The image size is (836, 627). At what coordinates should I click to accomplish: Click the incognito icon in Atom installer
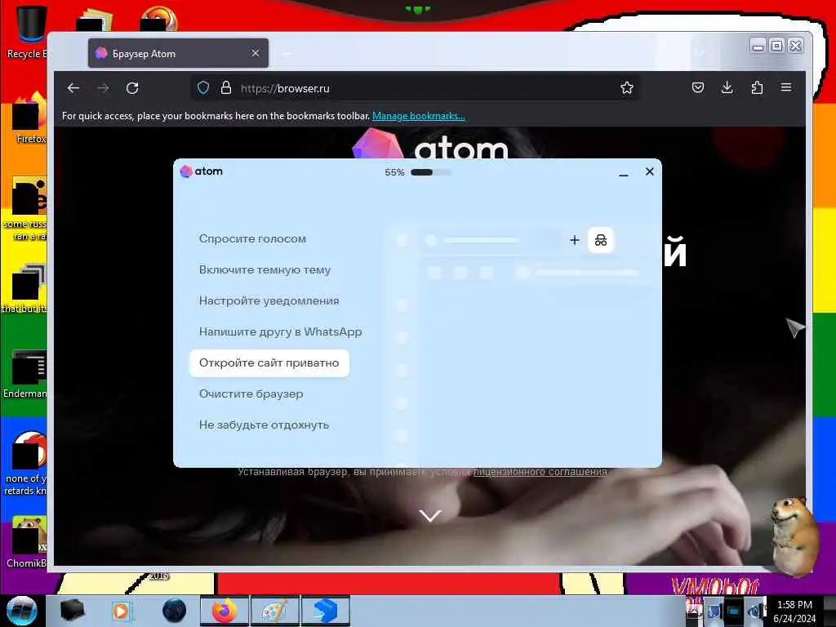(x=601, y=240)
